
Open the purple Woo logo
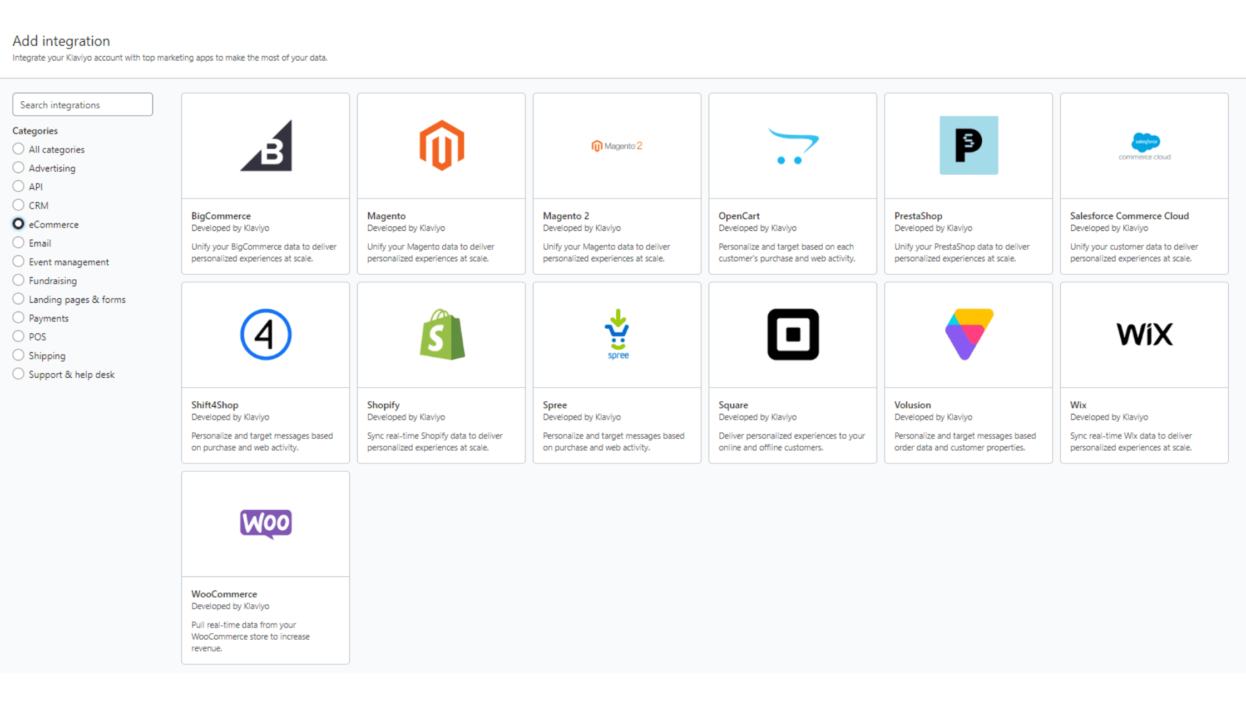266,524
